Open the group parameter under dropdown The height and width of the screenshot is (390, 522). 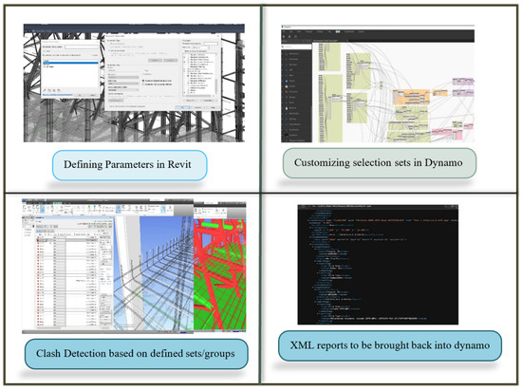(x=123, y=90)
